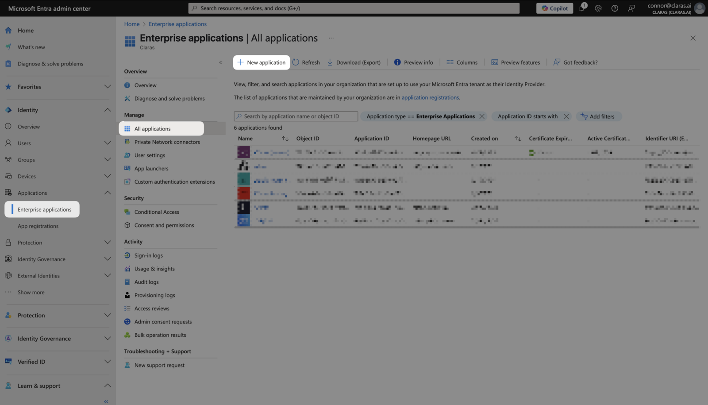Collapse the Identity section
708x405 pixels.
[107, 110]
